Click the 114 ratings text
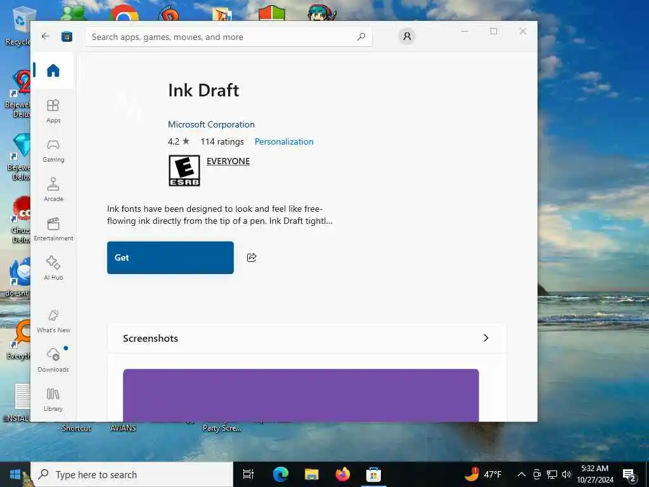The image size is (649, 487). 222,141
